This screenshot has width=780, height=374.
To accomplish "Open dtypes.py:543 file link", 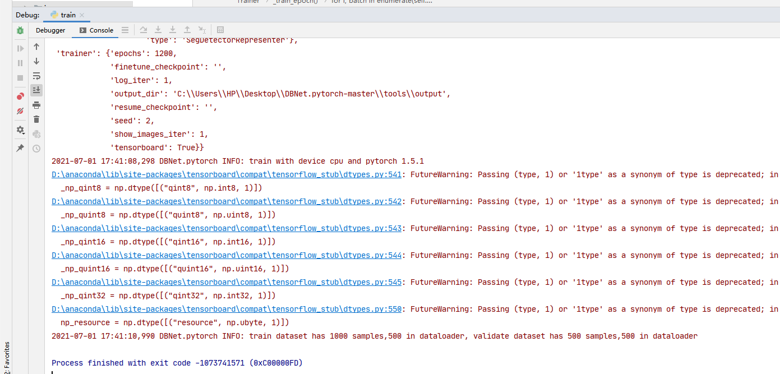I will tap(227, 228).
